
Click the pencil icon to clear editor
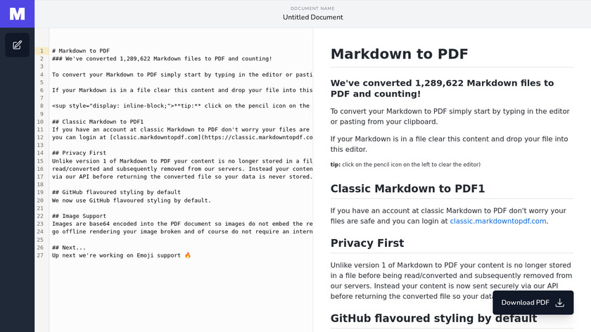[17, 45]
